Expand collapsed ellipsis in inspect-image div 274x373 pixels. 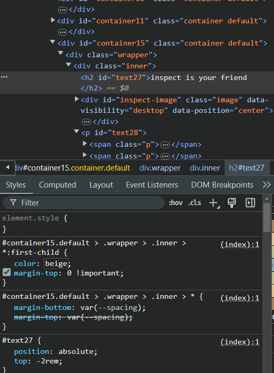(x=87, y=122)
